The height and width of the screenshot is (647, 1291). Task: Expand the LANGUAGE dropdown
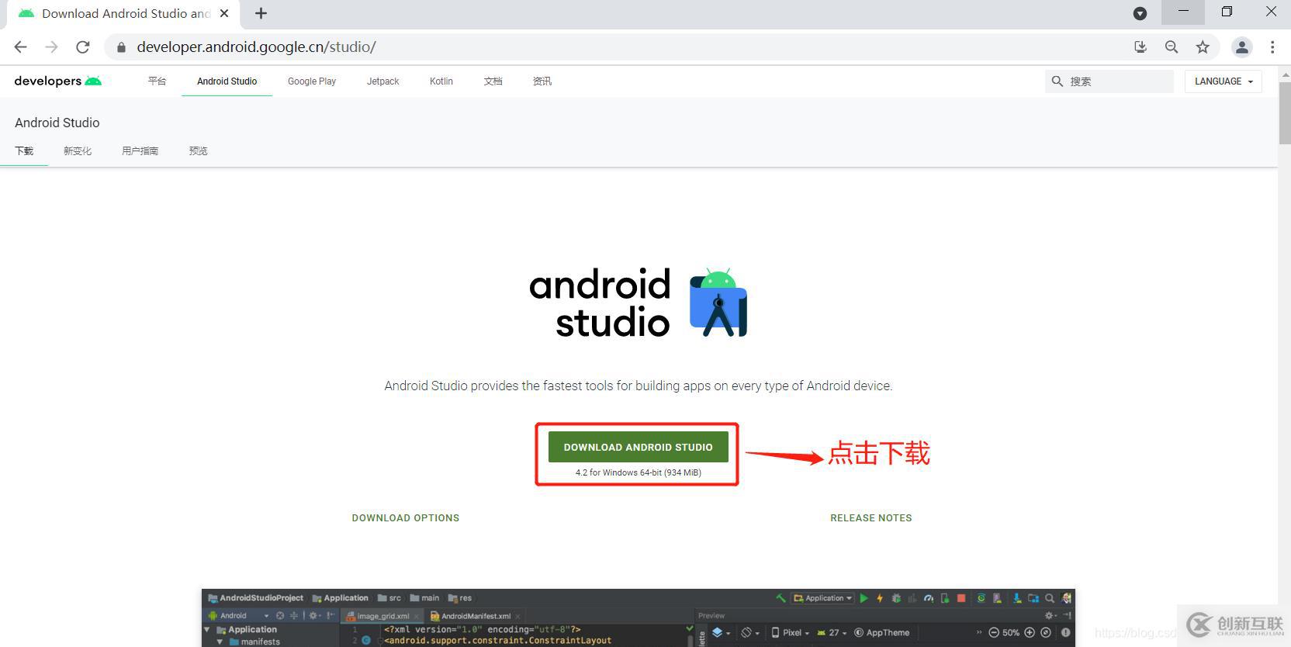click(1224, 81)
